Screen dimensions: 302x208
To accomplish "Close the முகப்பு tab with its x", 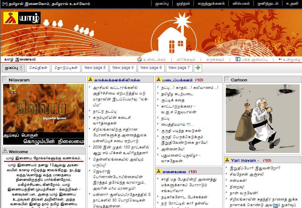I will pyautogui.click(x=21, y=68).
